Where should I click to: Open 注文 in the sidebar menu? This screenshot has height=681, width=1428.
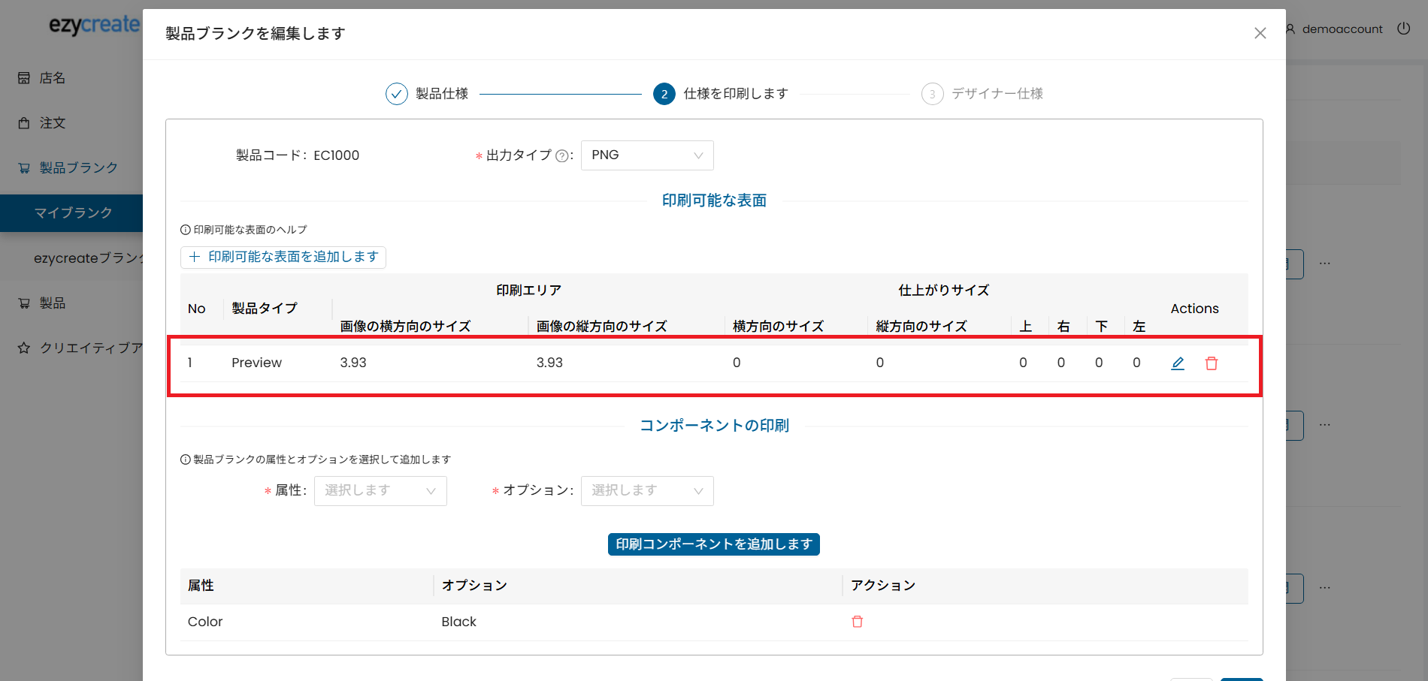point(53,123)
